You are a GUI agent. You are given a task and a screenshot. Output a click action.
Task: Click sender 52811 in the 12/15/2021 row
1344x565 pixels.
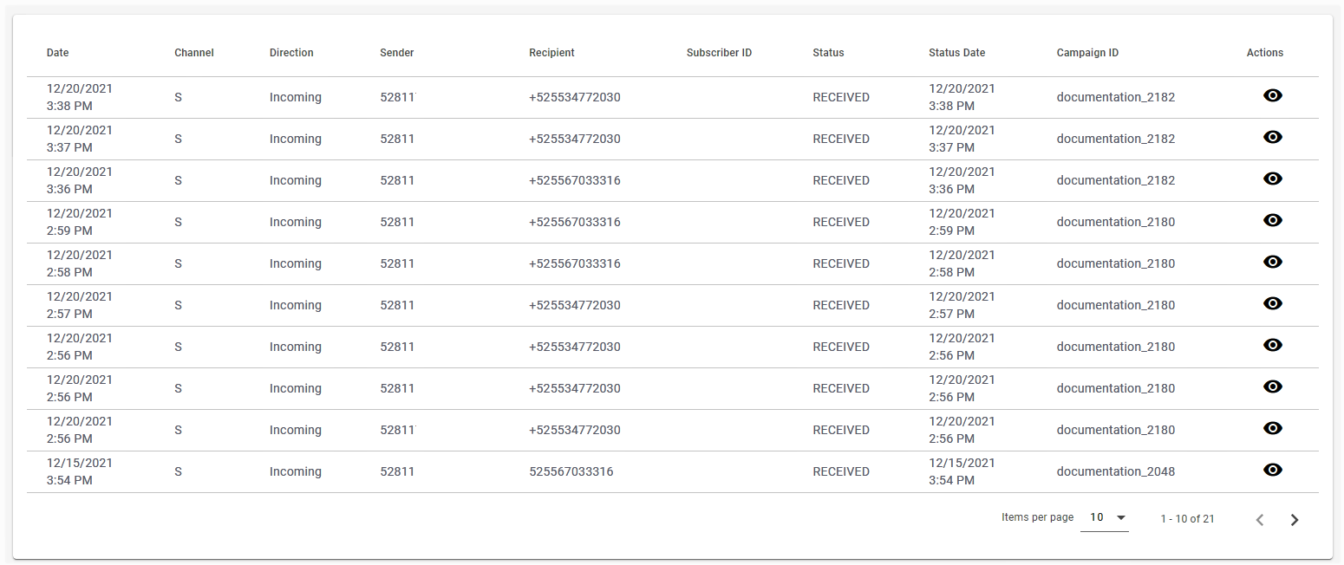pyautogui.click(x=397, y=471)
